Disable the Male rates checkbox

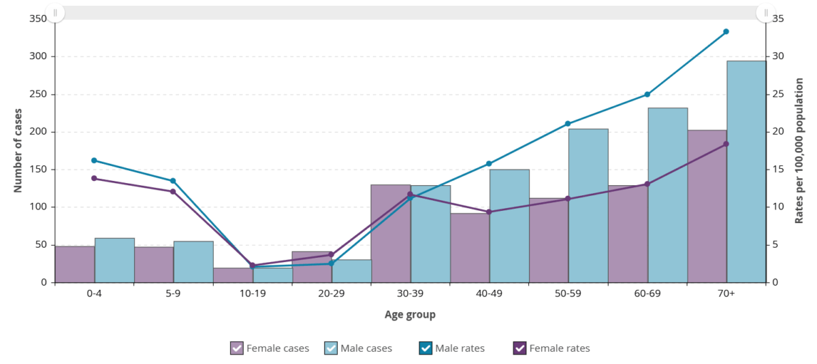[426, 348]
